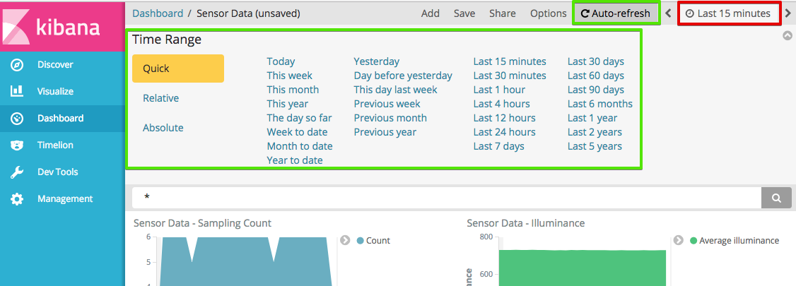796x286 pixels.
Task: Select Previous week
Action: point(387,104)
